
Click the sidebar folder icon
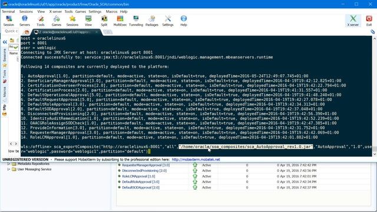pyautogui.click(x=12, y=40)
